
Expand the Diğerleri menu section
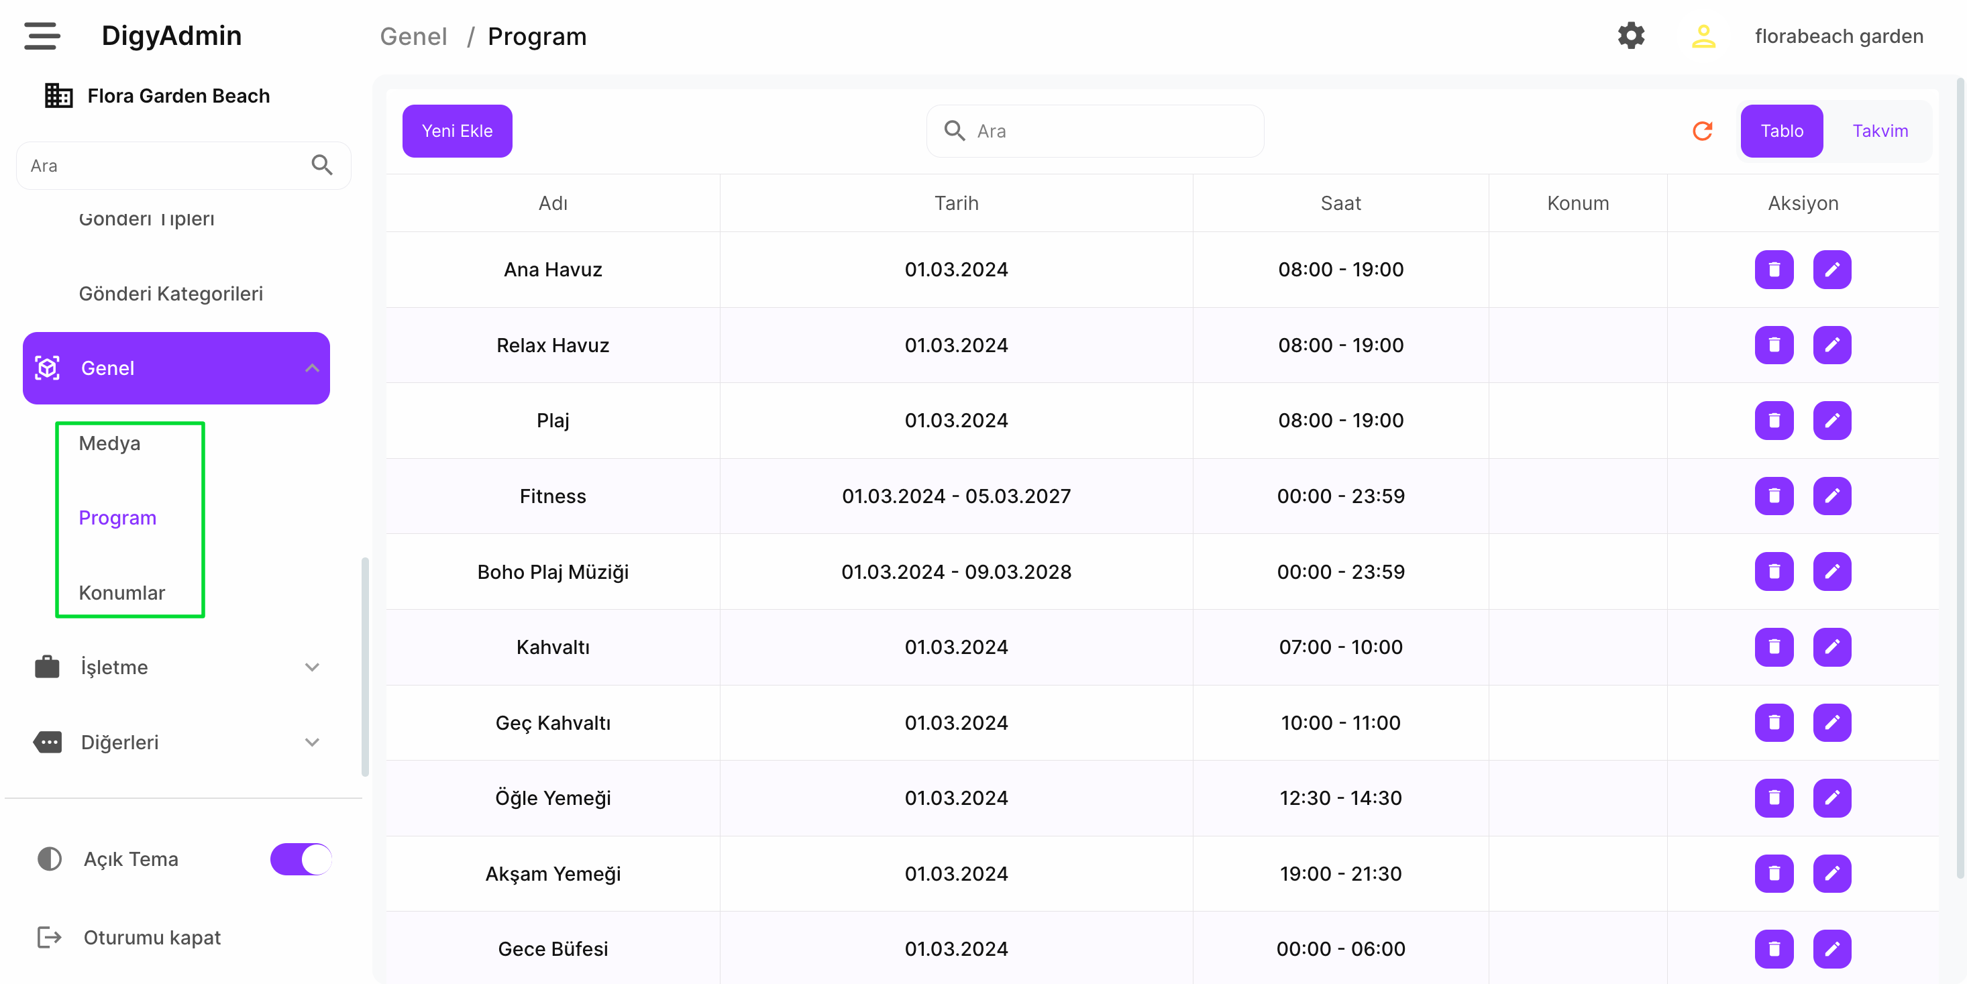[311, 742]
